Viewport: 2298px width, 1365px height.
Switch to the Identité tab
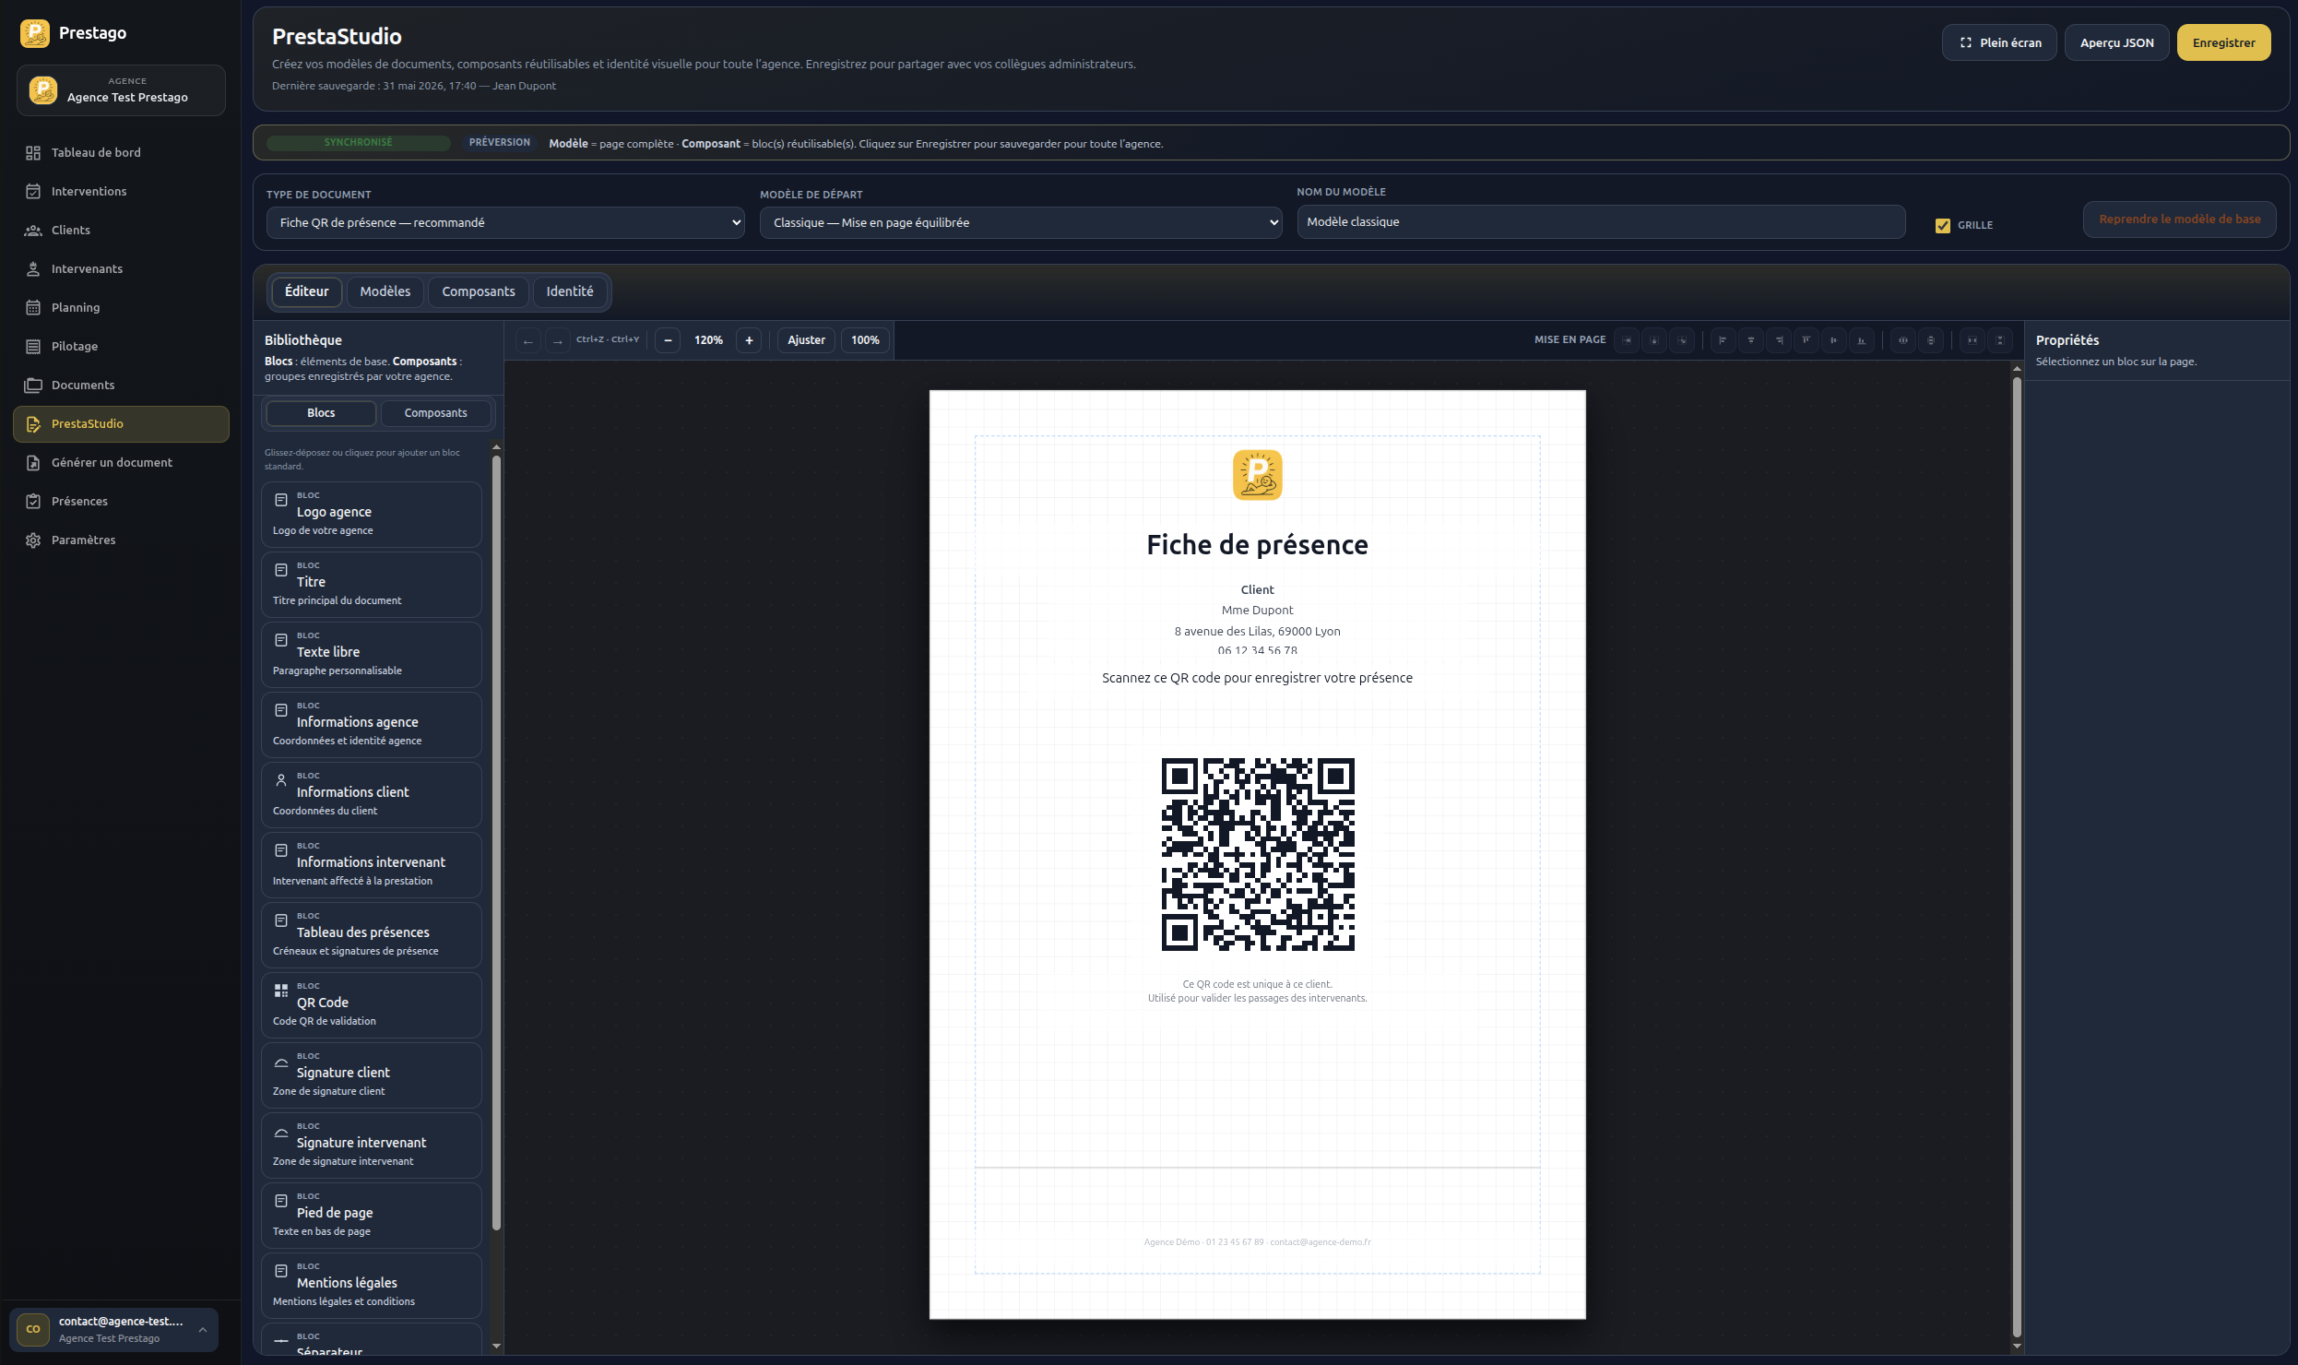[570, 291]
